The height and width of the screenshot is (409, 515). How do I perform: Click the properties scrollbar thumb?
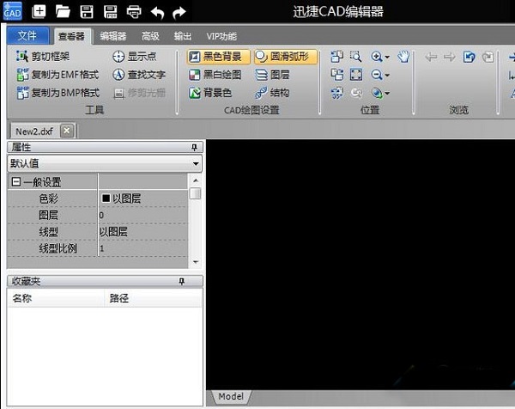(x=196, y=193)
